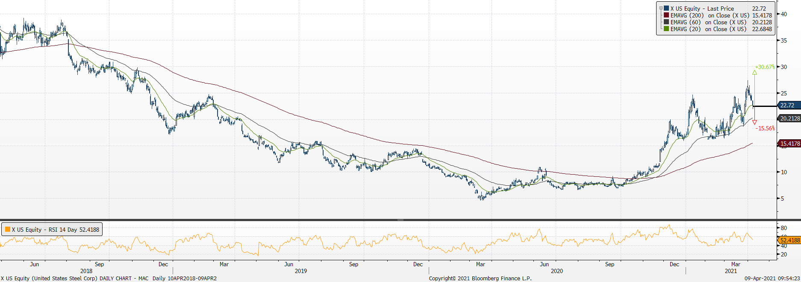The image size is (801, 282).
Task: Select 'X US Equity - Last Price' legend label
Action: (702, 9)
